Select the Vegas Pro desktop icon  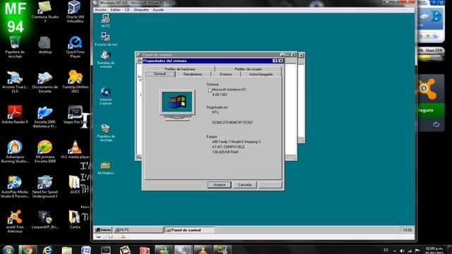pos(76,114)
